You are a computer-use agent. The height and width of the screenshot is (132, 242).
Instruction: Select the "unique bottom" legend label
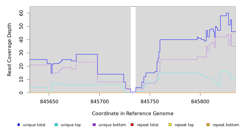(112, 125)
